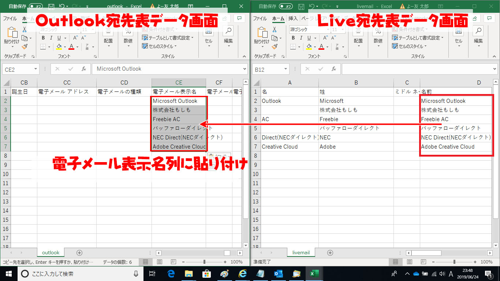
Task: Click Cut scissors in livemail window
Action: pyautogui.click(x=274, y=30)
